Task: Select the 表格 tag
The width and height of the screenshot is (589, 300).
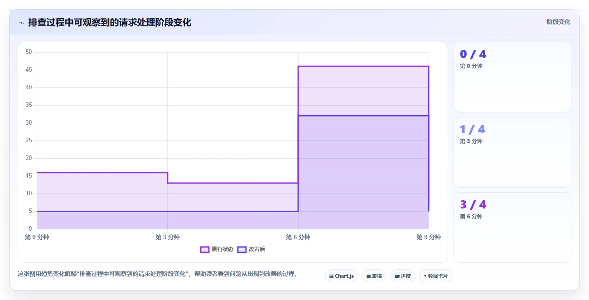Action: [x=374, y=276]
